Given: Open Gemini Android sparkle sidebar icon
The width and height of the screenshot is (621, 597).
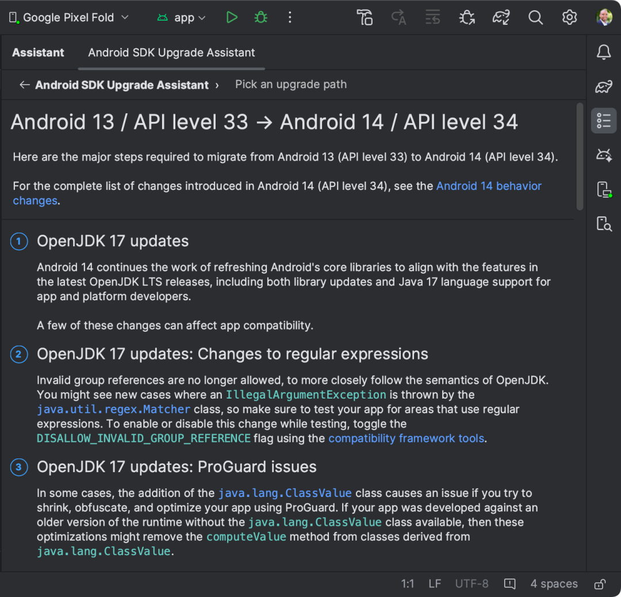Looking at the screenshot, I should [604, 155].
